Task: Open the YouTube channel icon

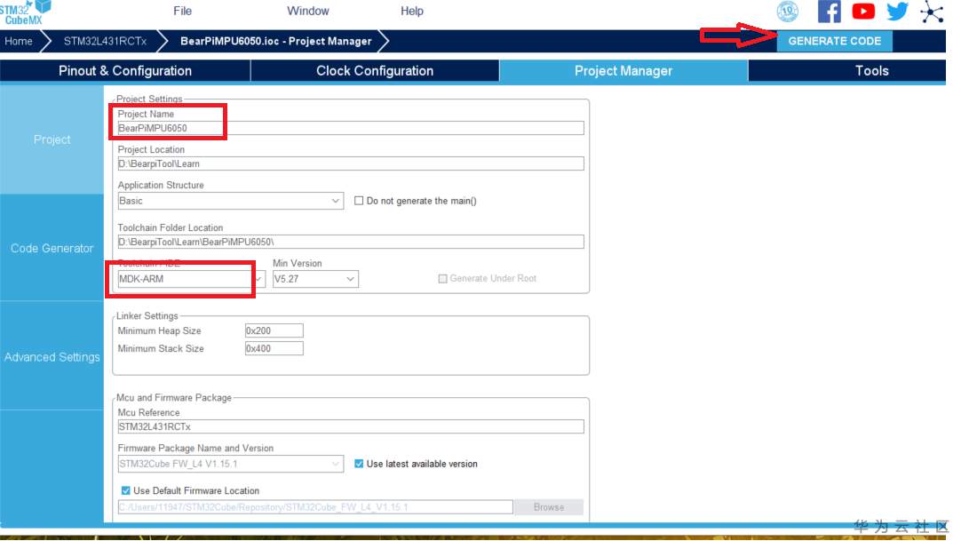Action: pyautogui.click(x=863, y=12)
